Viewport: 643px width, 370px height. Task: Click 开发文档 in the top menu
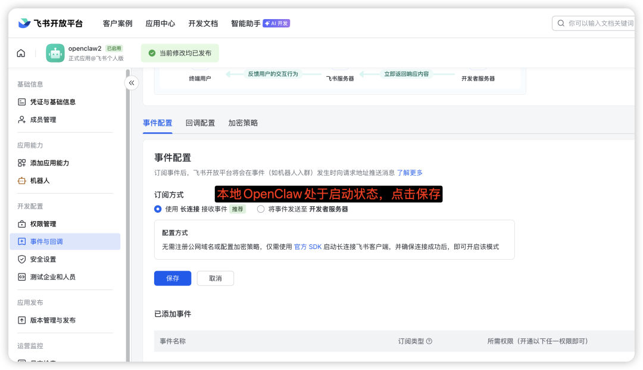point(202,23)
